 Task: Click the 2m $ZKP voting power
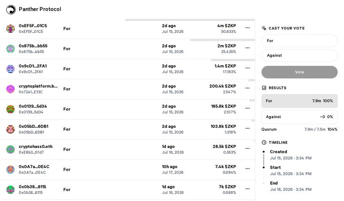click(x=227, y=46)
